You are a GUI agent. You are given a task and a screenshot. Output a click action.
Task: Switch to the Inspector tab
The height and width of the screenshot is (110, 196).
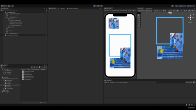52,9
